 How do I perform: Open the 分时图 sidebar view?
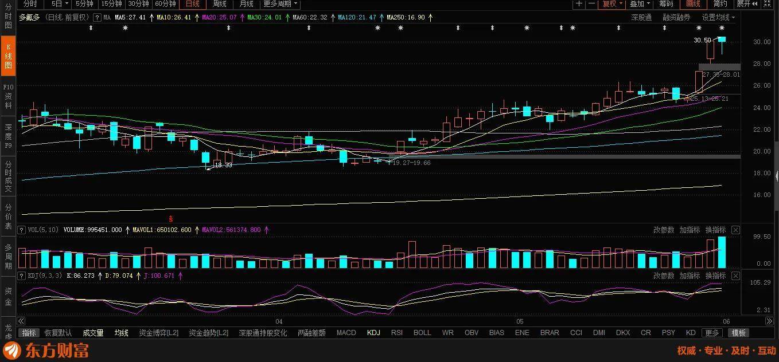pyautogui.click(x=8, y=18)
